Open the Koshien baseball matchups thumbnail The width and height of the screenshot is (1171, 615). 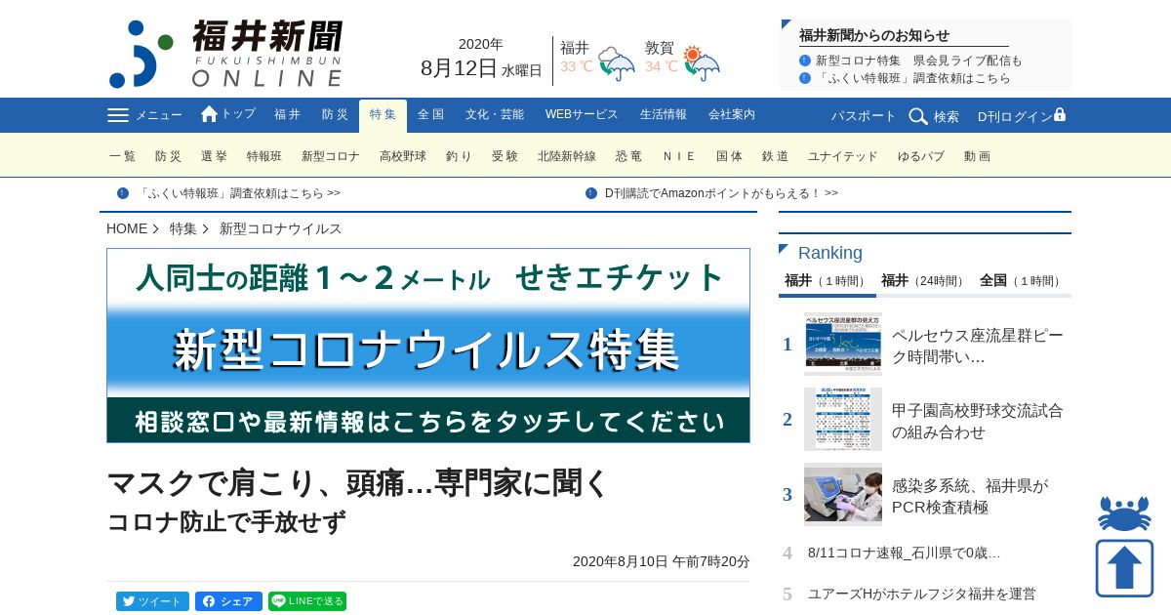click(843, 419)
